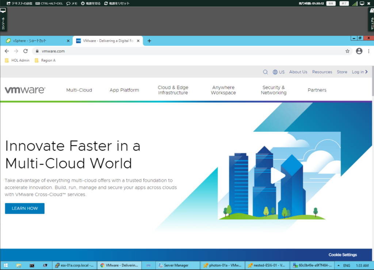Click the 電源を切る power icon

pos(90,3)
